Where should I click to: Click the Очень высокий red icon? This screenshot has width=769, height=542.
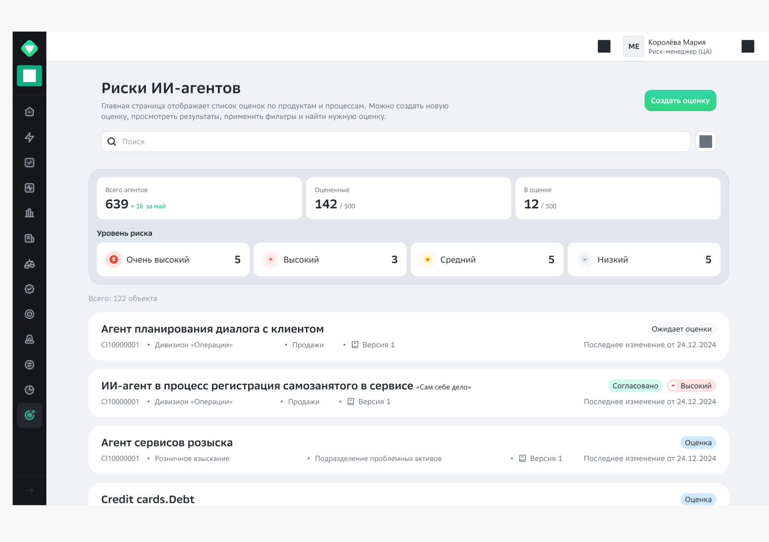[x=114, y=259]
